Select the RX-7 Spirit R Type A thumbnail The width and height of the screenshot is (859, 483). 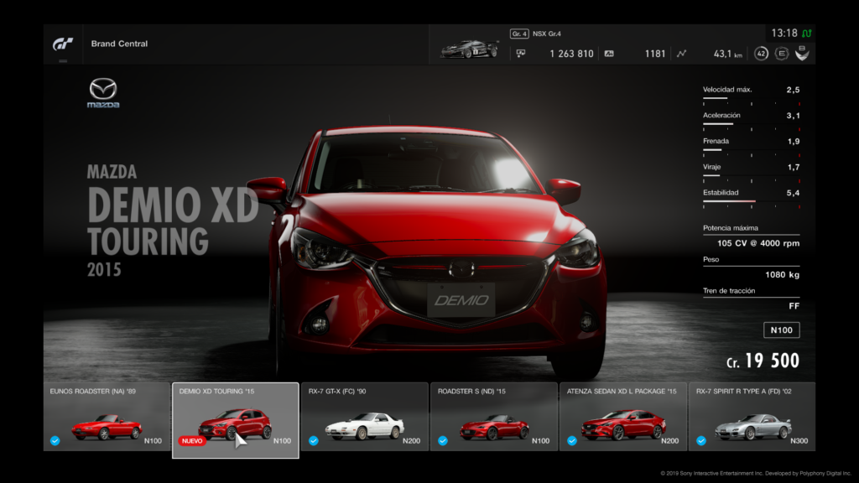(x=752, y=417)
